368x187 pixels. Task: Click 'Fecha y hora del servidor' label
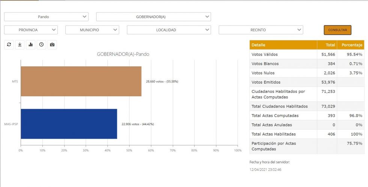[x=270, y=162]
